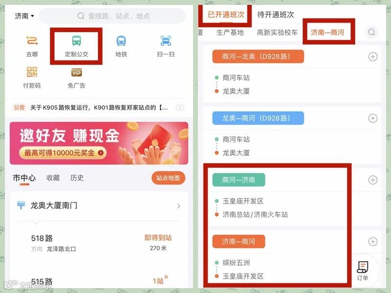Viewport: 391px width, 293px height.
Task: Expand the 济南 city selector dropdown
Action: (24, 16)
